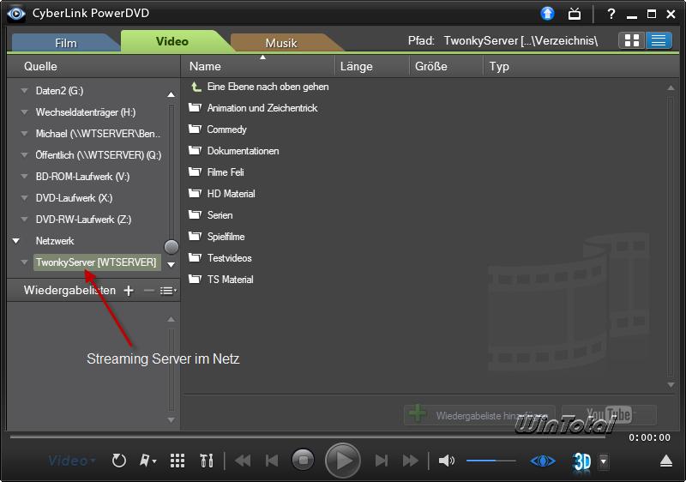Open the 3D options dropdown arrow
Image resolution: width=686 pixels, height=482 pixels.
604,461
